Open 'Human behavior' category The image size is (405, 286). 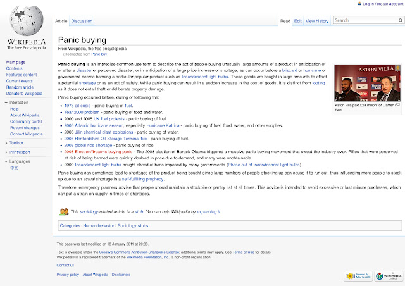point(99,225)
